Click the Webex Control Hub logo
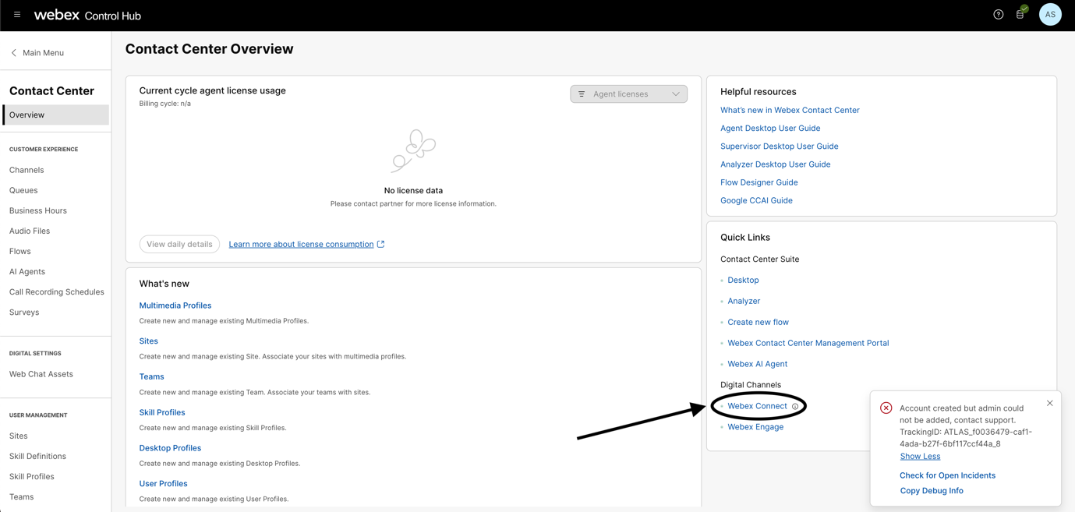 tap(87, 15)
